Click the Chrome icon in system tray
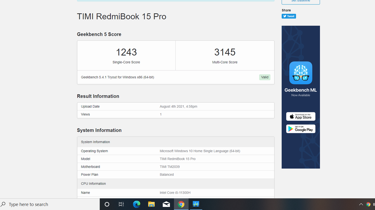Image resolution: width=375 pixels, height=210 pixels. pyautogui.click(x=368, y=204)
